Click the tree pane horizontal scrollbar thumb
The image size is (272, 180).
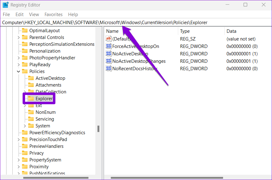pos(56,178)
